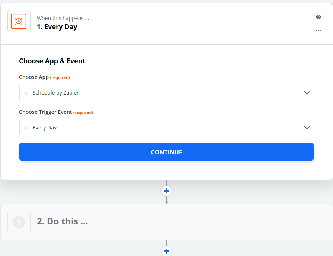Click the alarm clock trigger icon in step 1
This screenshot has width=333, height=256.
click(19, 21)
